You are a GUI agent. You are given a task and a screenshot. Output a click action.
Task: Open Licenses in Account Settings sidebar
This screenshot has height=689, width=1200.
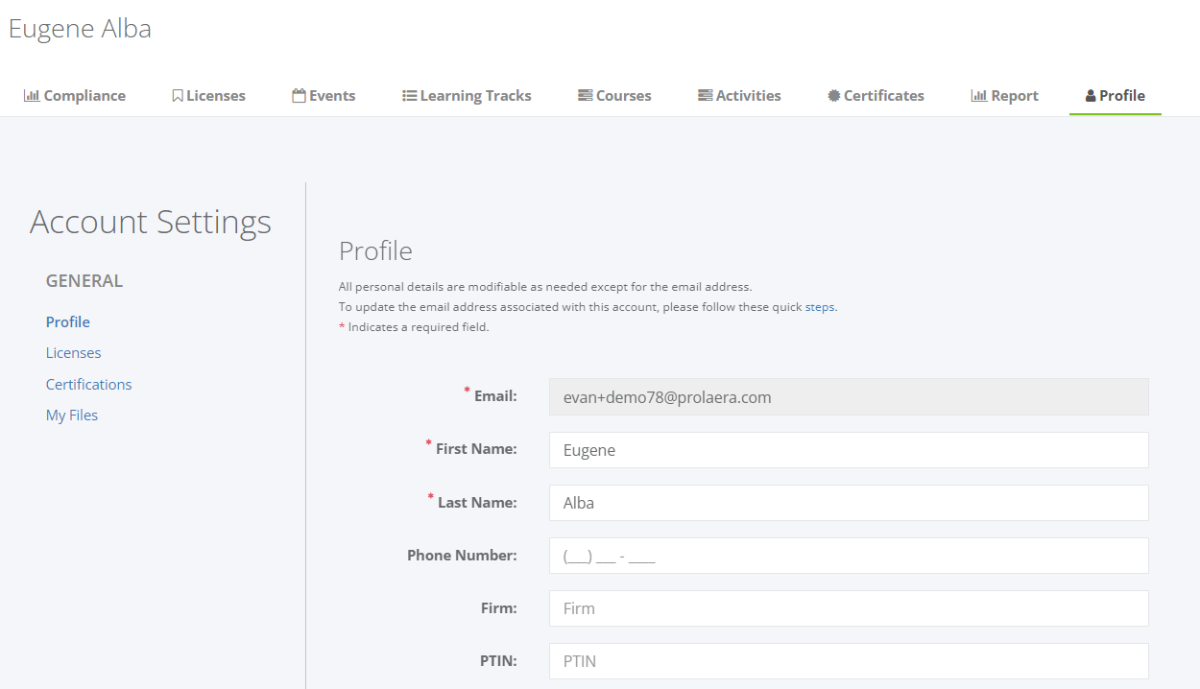[74, 353]
